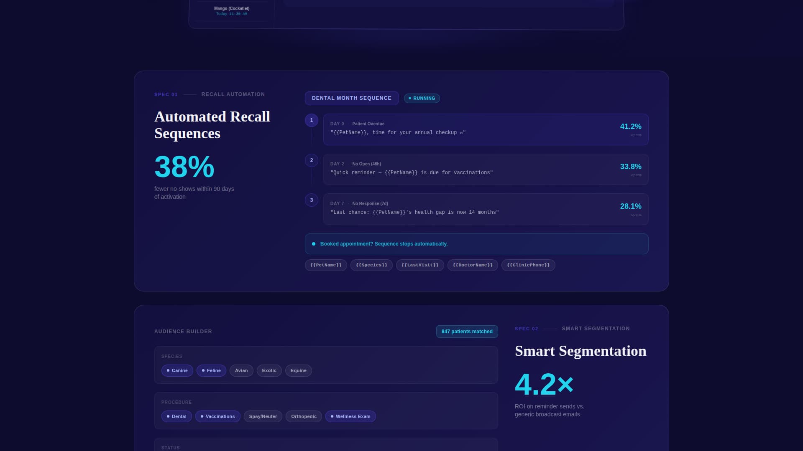This screenshot has height=451, width=803.
Task: Open the Day 7 No Response message card
Action: click(486, 209)
